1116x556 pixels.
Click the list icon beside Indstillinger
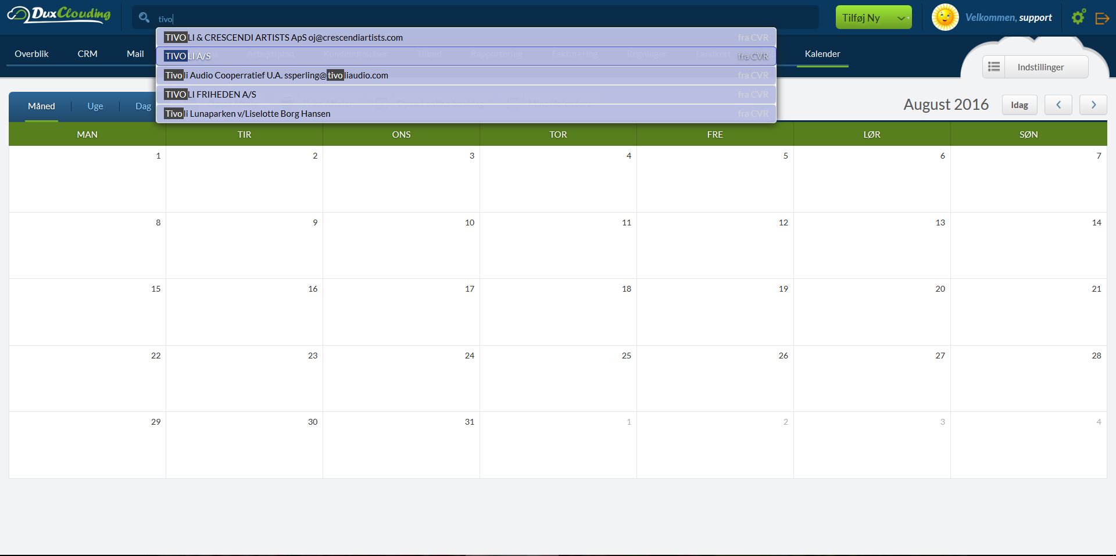(x=994, y=67)
